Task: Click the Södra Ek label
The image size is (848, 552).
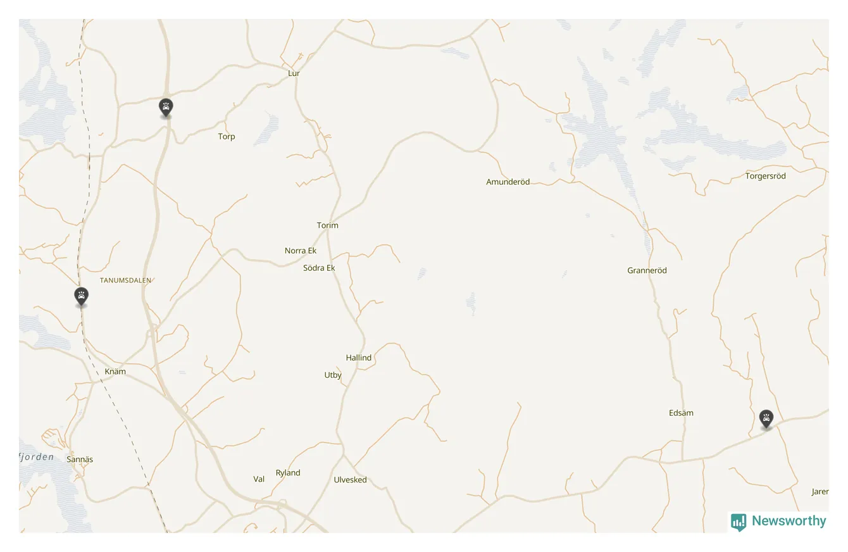Action: pos(319,268)
